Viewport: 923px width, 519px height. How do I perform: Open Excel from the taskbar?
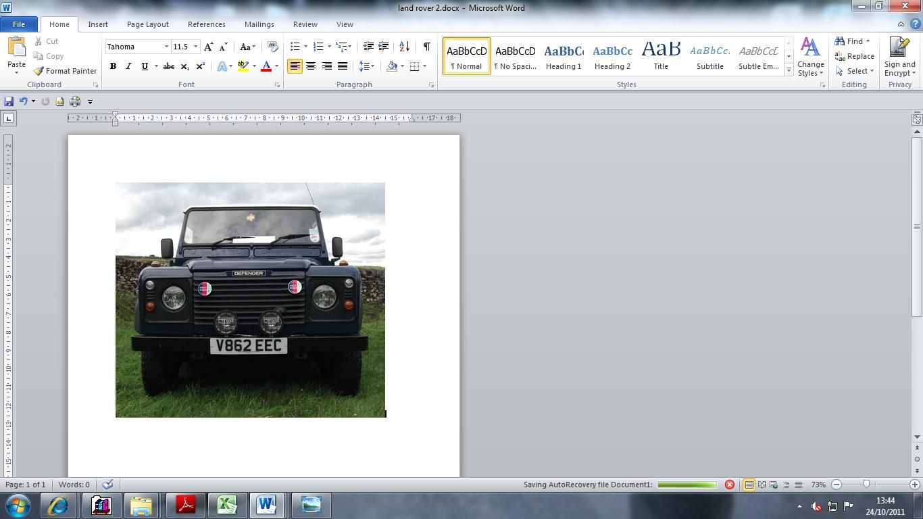point(227,505)
